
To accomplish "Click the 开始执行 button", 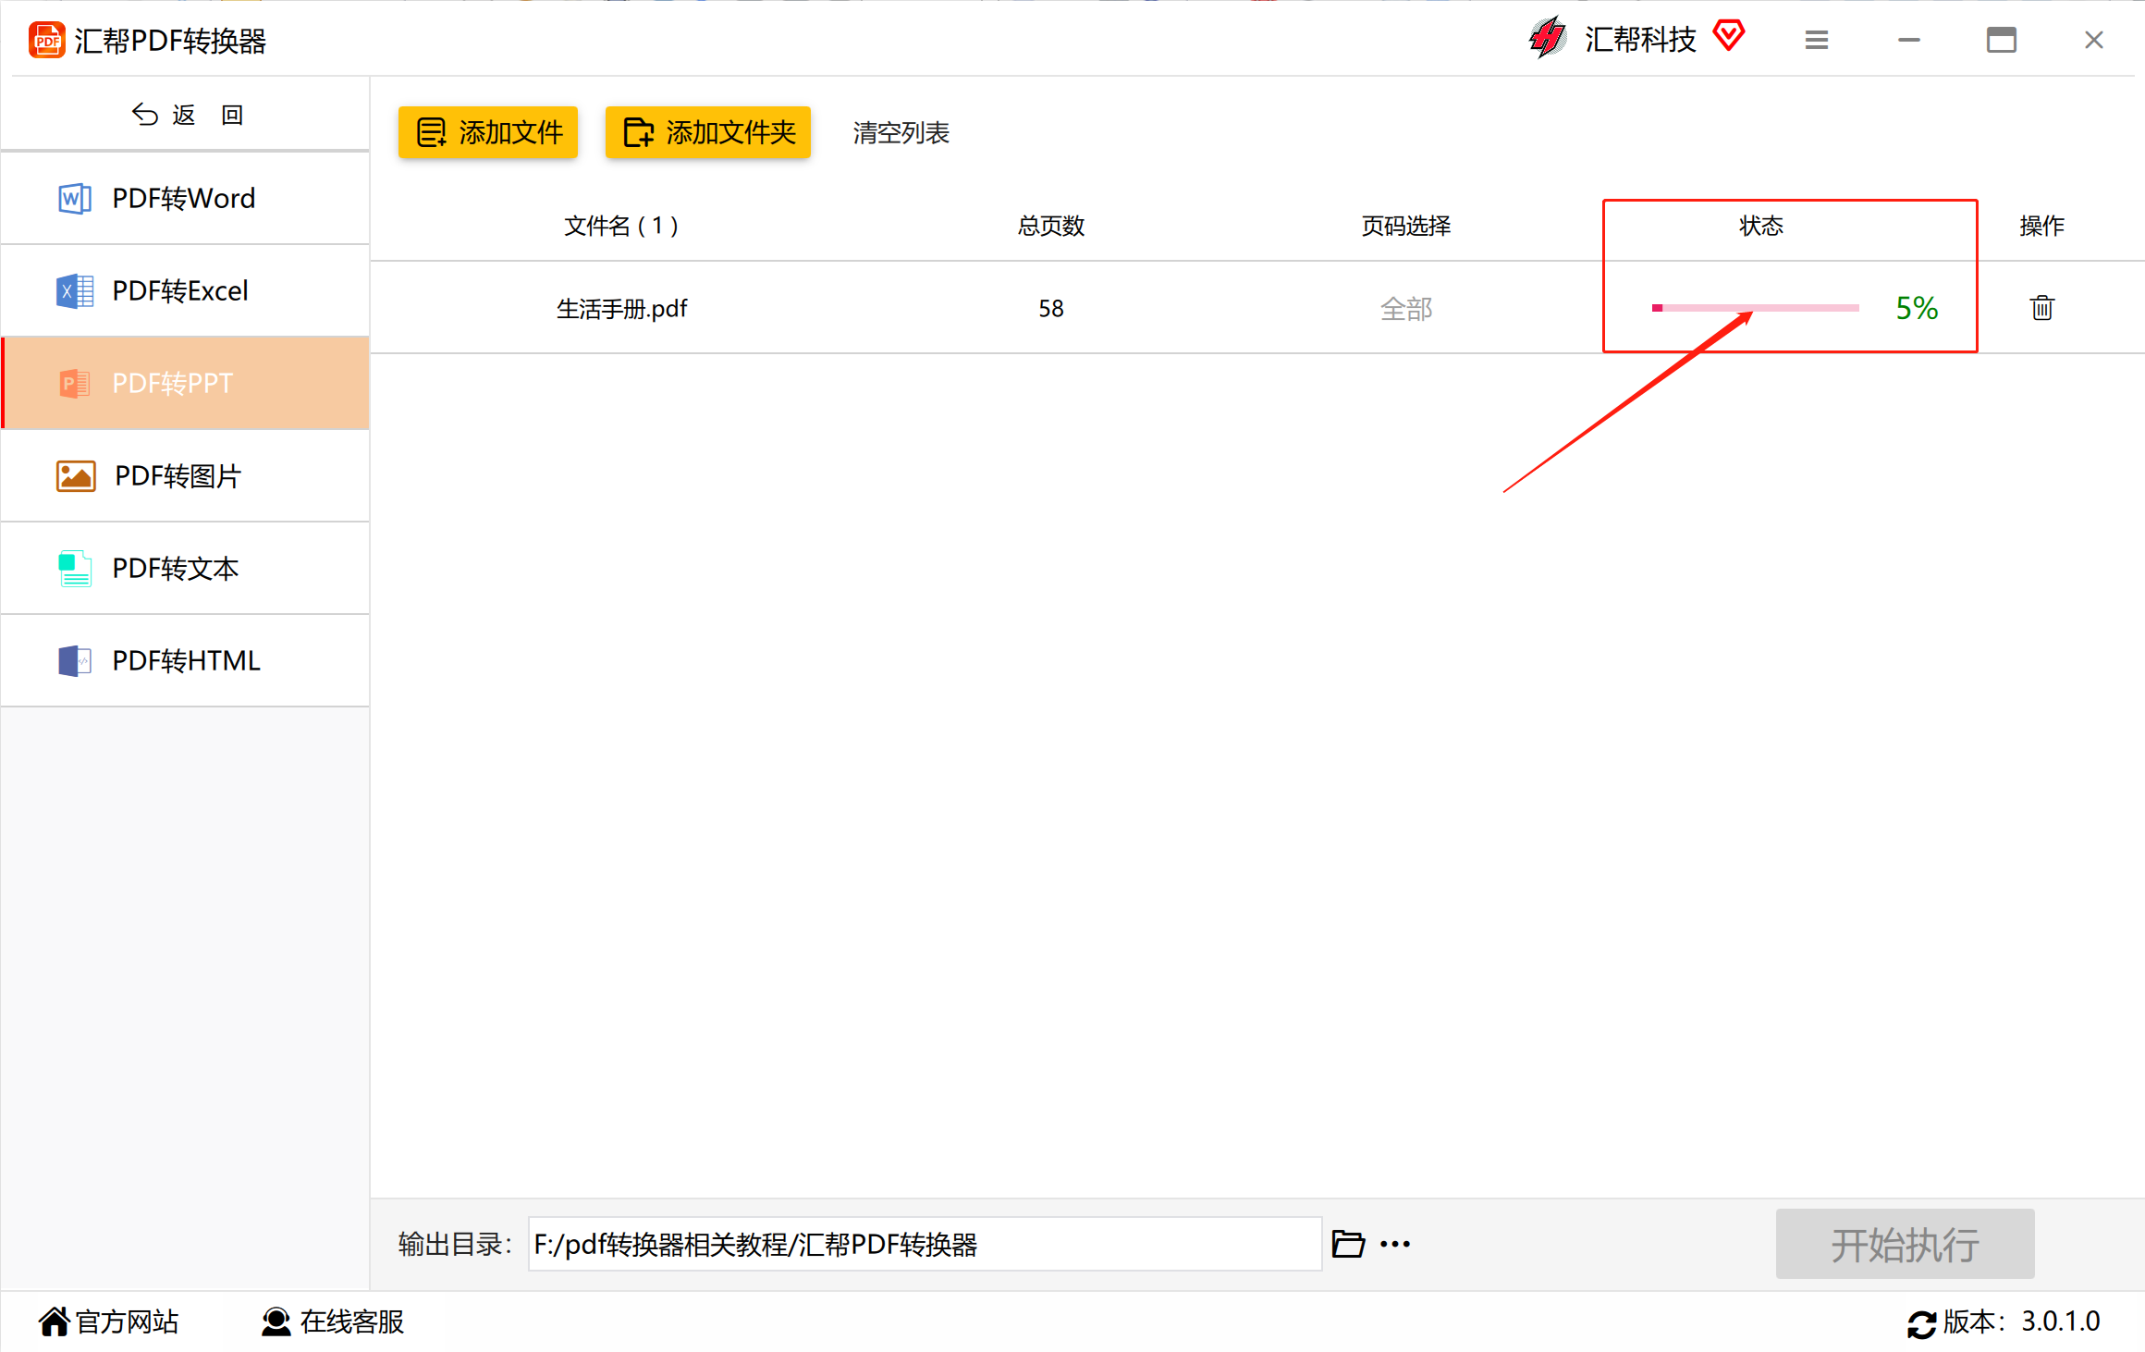I will coord(1906,1244).
